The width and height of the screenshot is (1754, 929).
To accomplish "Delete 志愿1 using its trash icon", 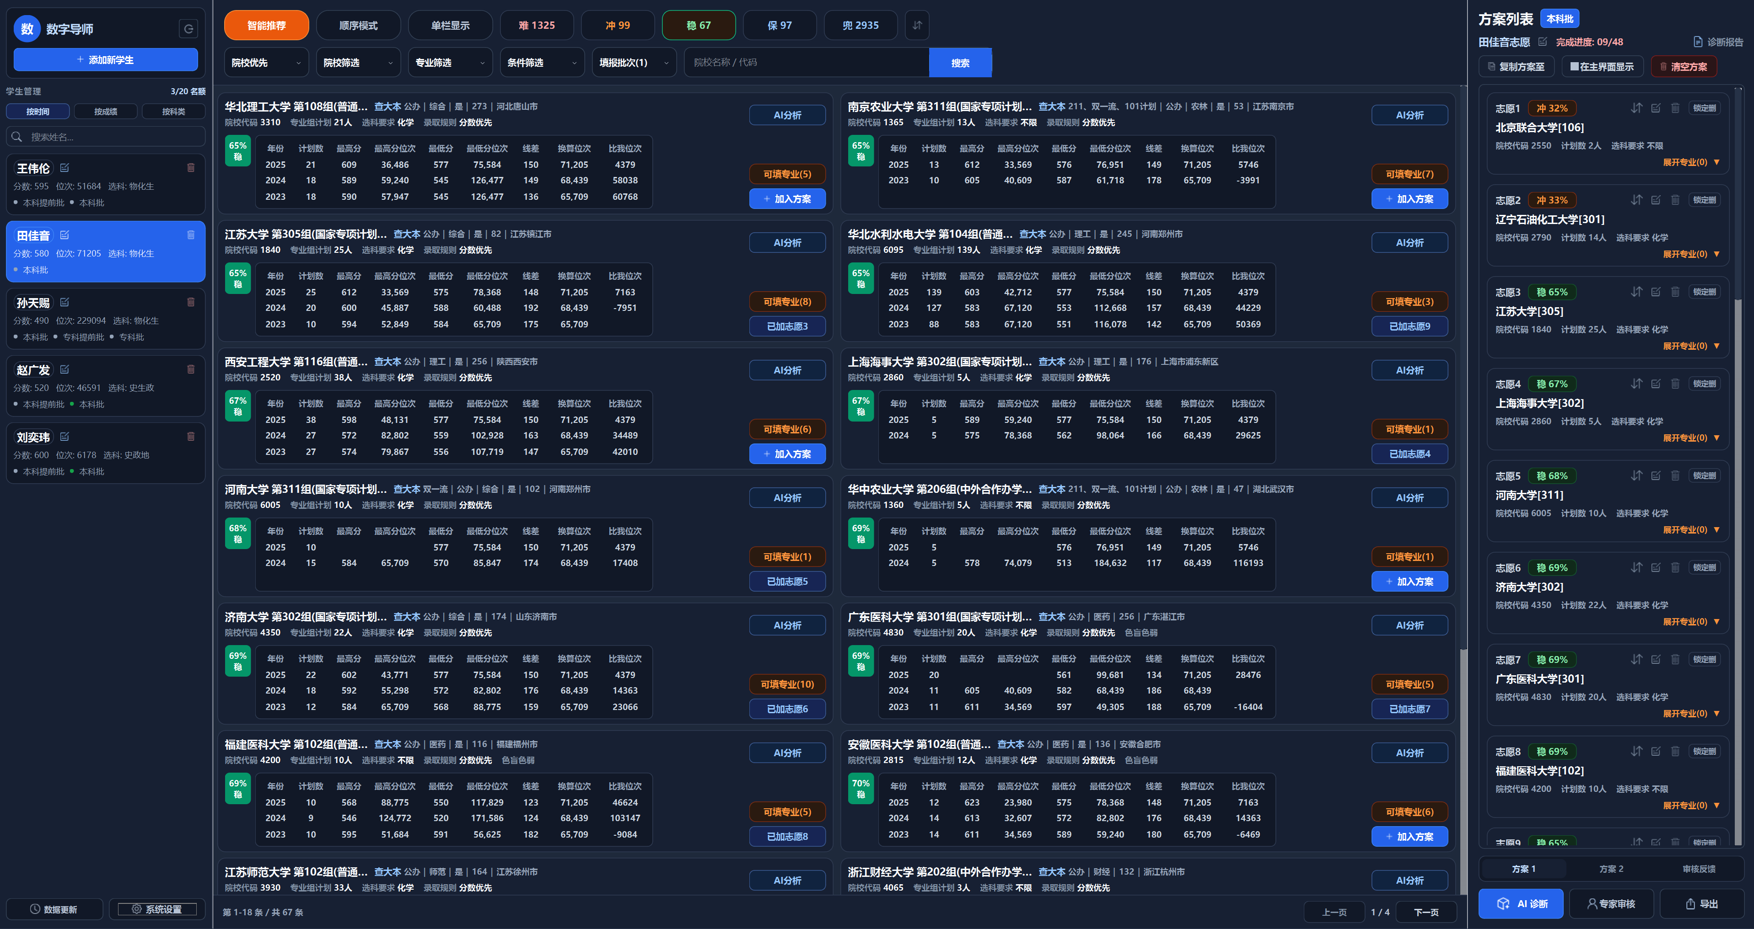I will [1675, 107].
